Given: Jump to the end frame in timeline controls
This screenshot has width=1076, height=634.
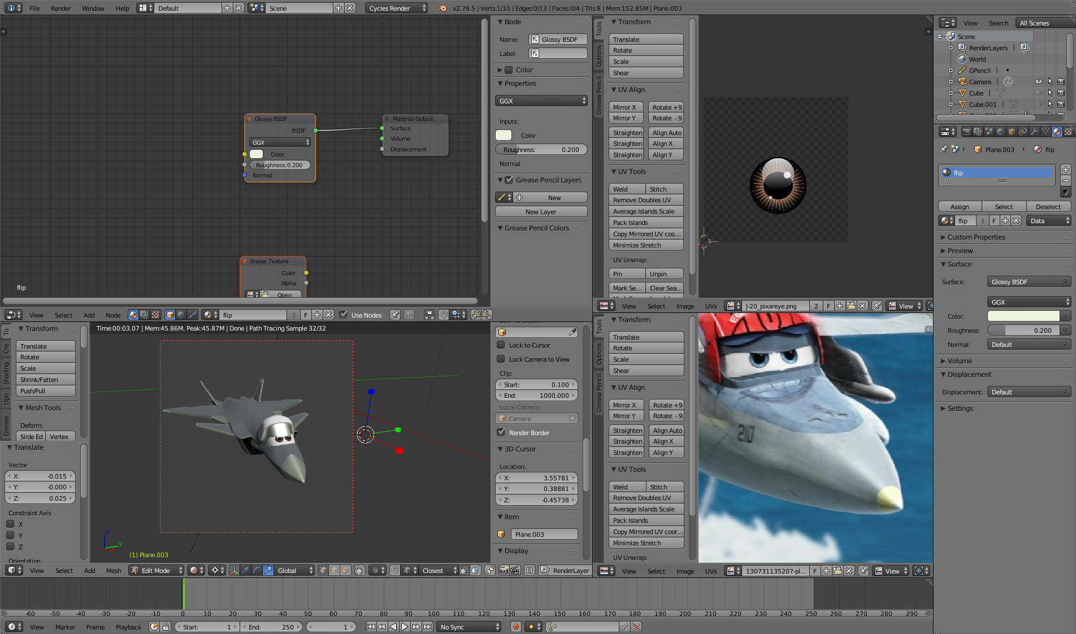Looking at the screenshot, I should pyautogui.click(x=428, y=627).
